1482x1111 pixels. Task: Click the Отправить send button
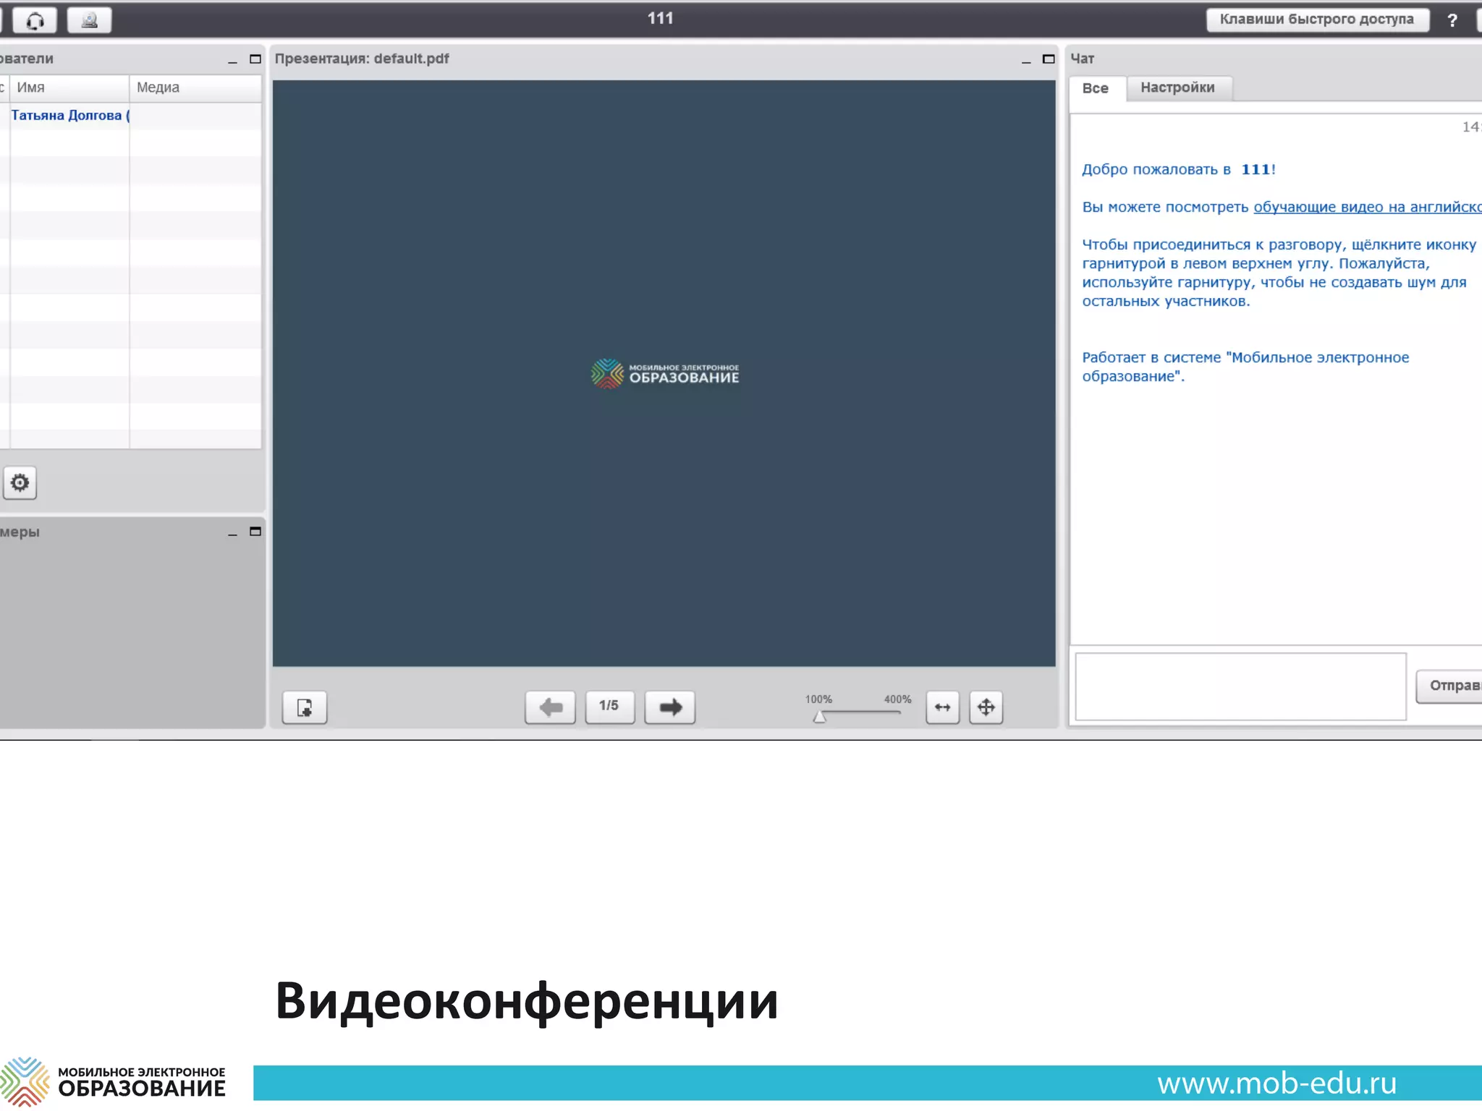point(1449,686)
